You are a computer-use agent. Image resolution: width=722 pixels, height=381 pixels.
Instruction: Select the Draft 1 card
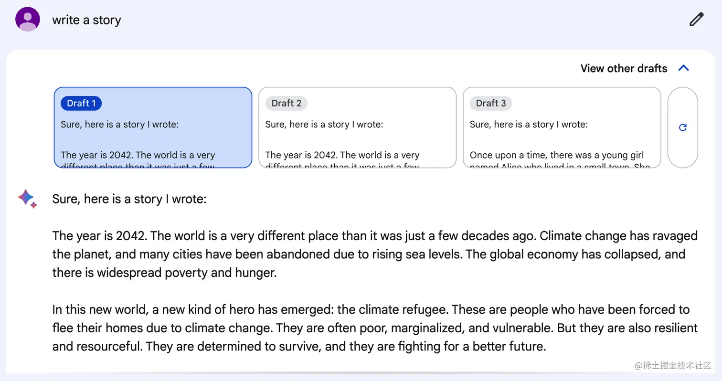[x=153, y=127]
